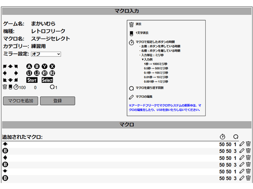Viewport: 253px width, 189px height.
Task: Edit the first up-arrow macro row
Action: click(x=242, y=144)
